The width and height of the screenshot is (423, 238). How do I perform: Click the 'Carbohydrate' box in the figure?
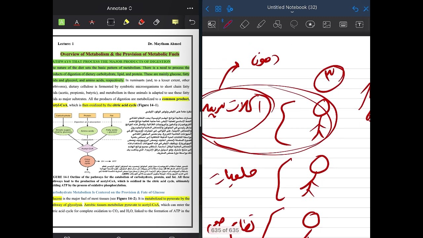click(x=63, y=115)
